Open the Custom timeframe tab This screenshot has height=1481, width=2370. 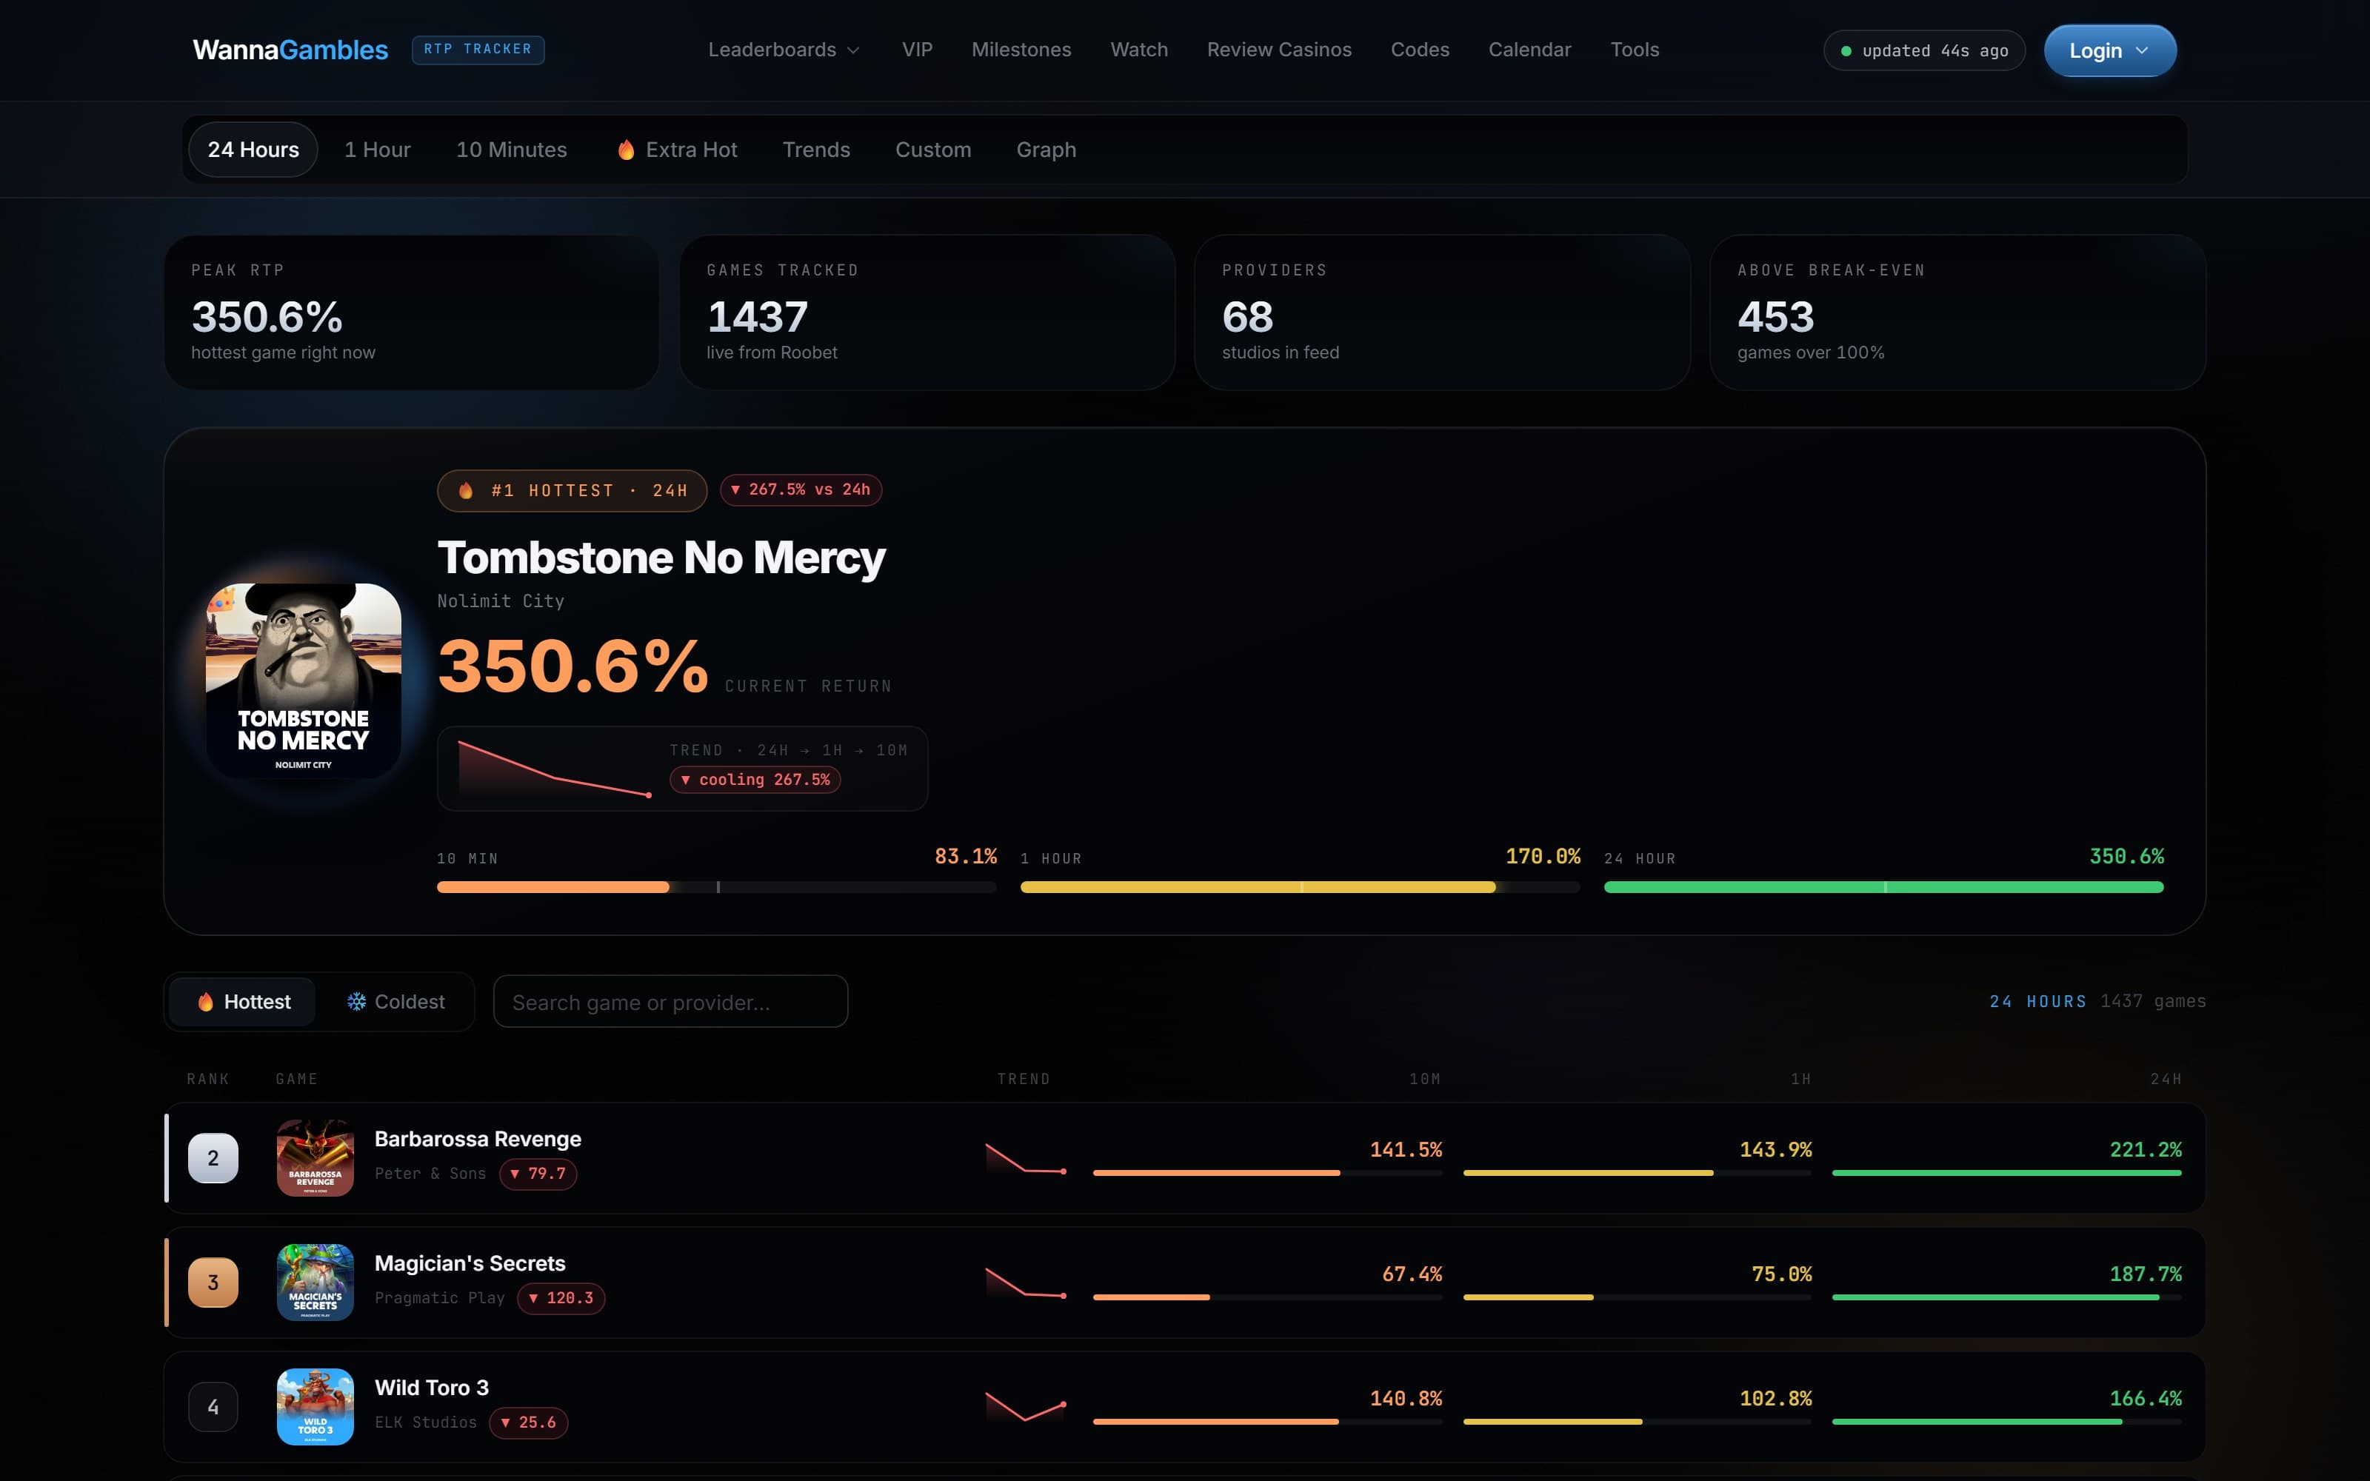click(932, 150)
